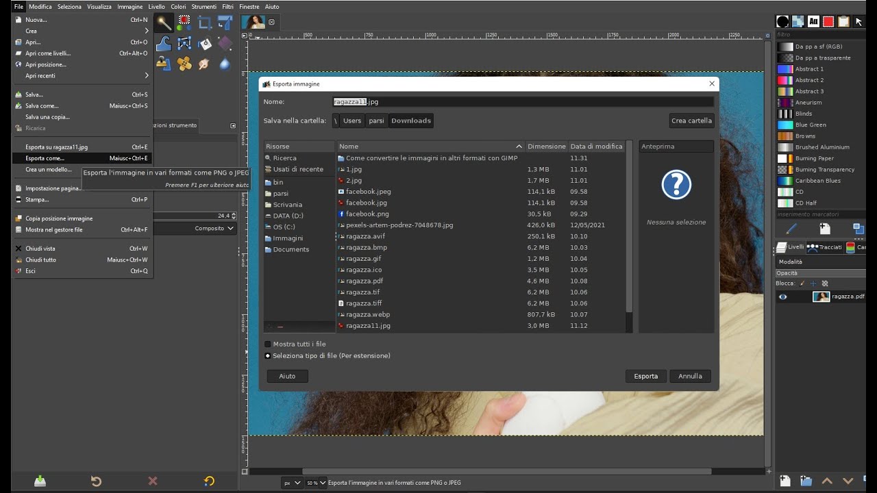Switch to the Livelli tab
Screen dimensions: 877x493
tap(791, 247)
